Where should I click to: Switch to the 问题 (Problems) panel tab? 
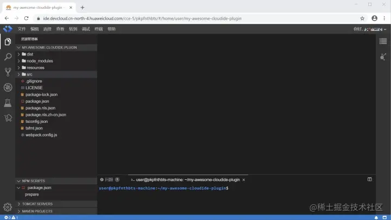pos(110,180)
